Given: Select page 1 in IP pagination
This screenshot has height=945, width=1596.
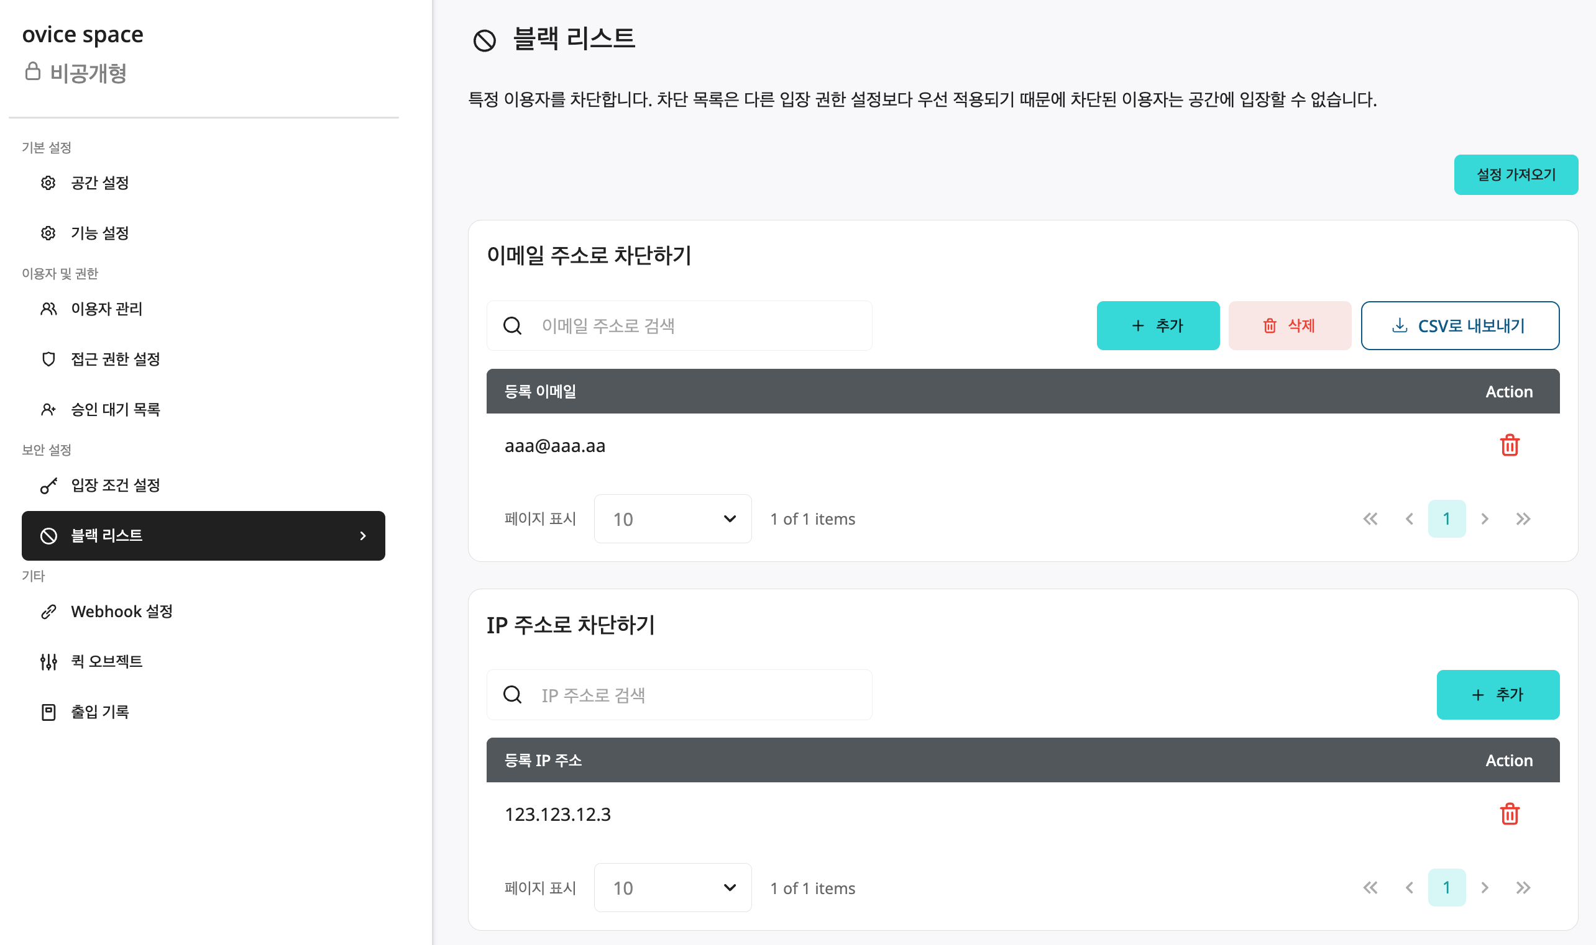Looking at the screenshot, I should [1446, 887].
